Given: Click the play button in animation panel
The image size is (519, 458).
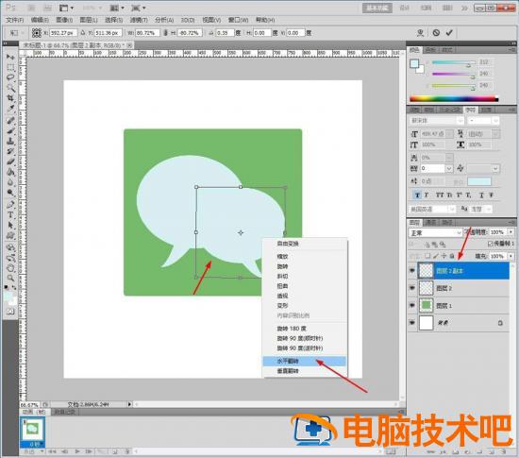Looking at the screenshot, I should point(77,451).
